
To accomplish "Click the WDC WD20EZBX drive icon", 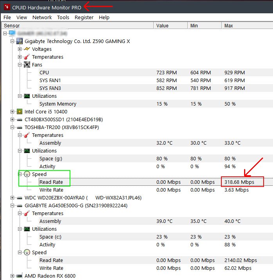I will point(20,198).
